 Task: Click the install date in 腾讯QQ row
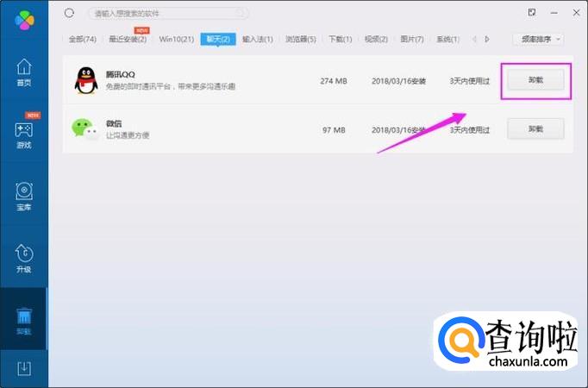398,81
